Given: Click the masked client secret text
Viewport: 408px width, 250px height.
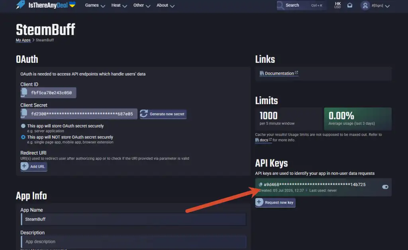Looking at the screenshot, I should 82,114.
